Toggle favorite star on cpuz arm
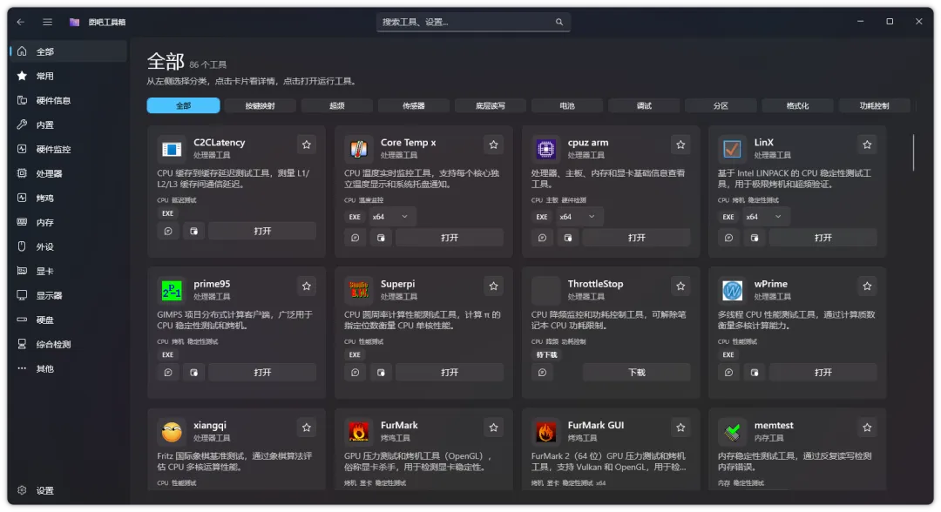 [x=680, y=145]
